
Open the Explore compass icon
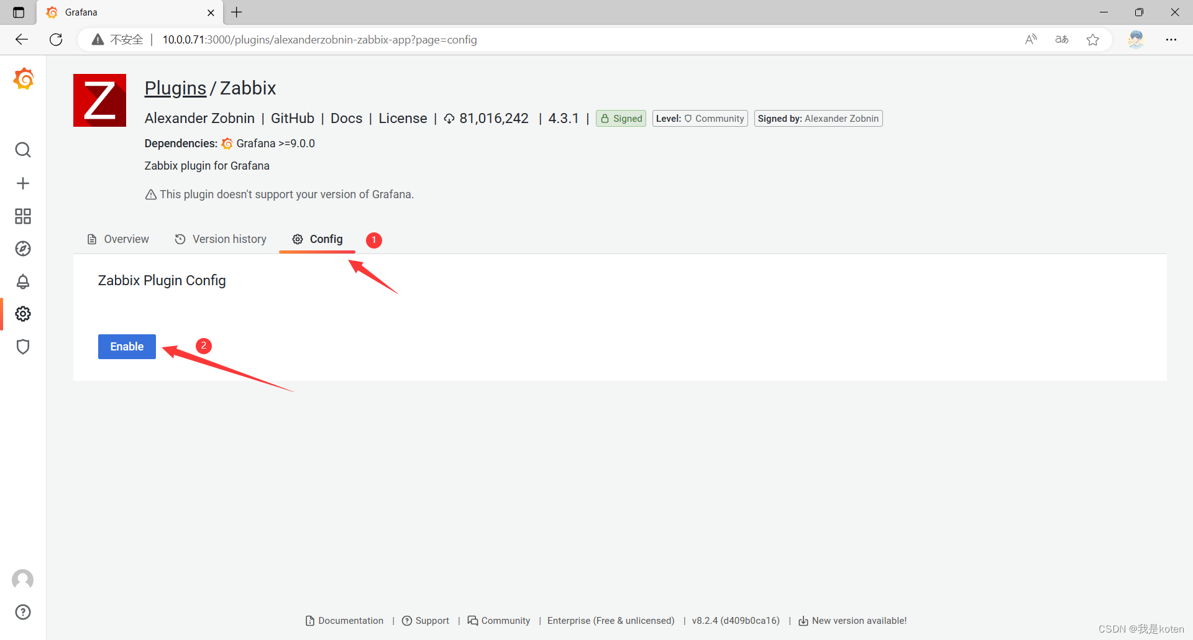click(x=23, y=249)
